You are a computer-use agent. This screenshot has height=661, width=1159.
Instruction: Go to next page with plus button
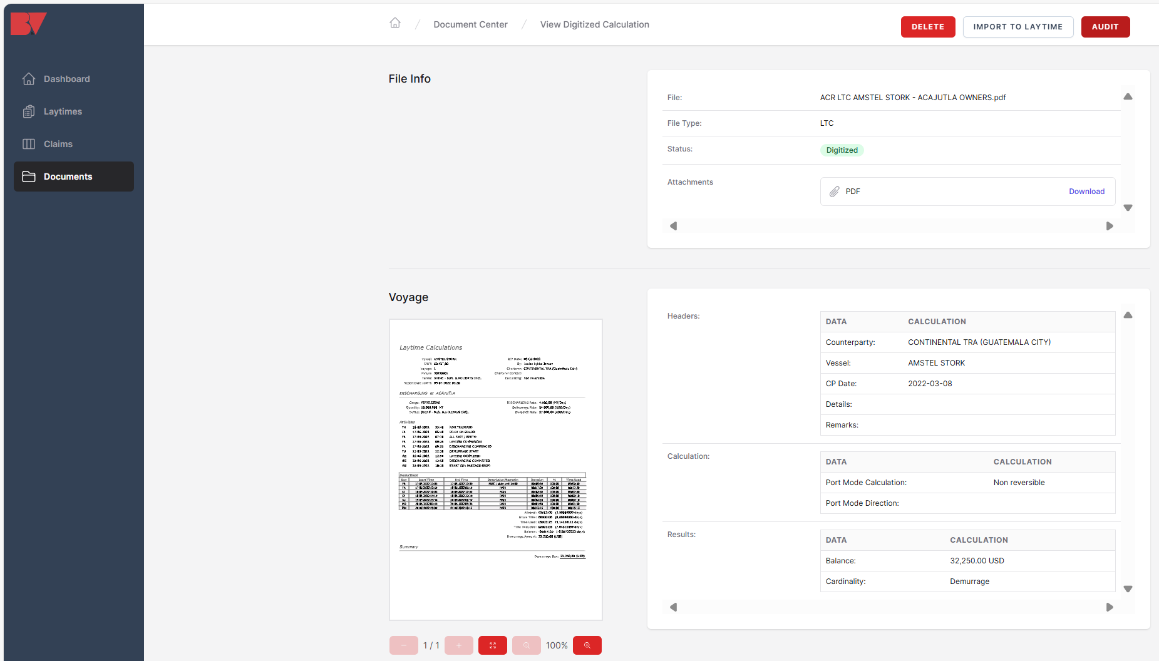coord(459,645)
